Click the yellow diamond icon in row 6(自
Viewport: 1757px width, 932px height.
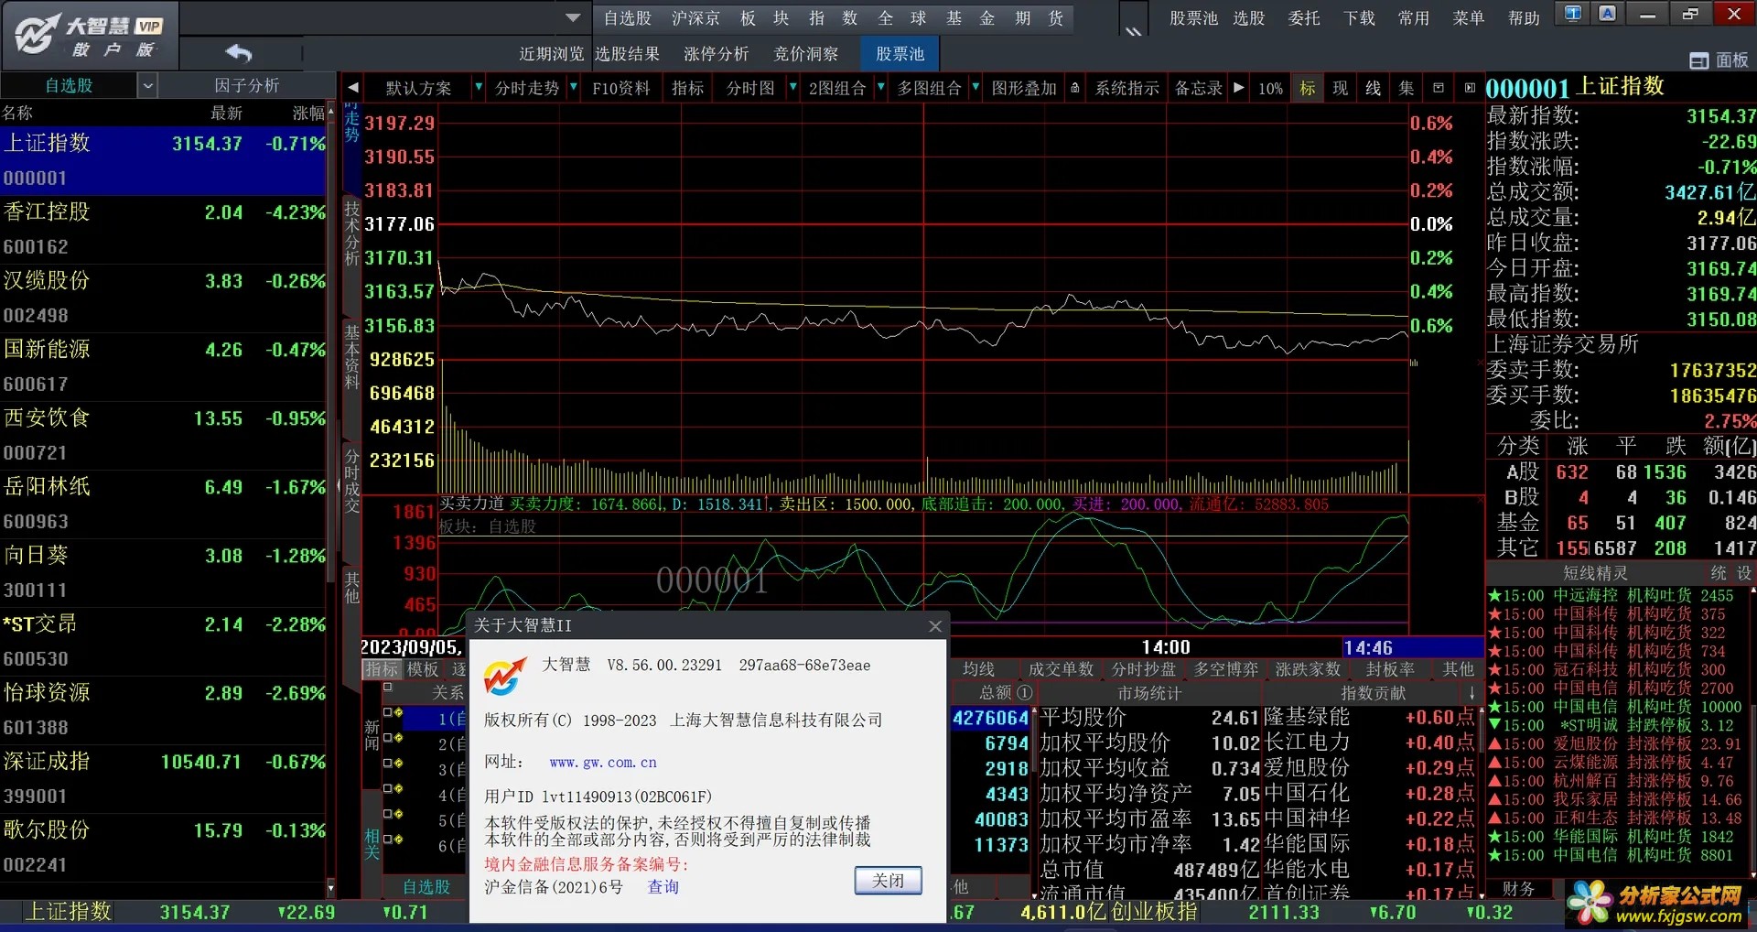point(398,839)
